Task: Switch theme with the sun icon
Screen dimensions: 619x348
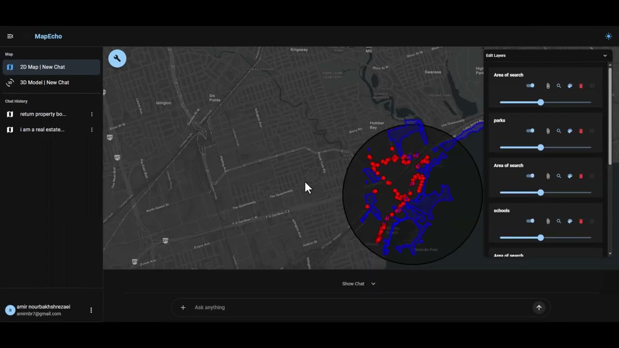Action: pos(608,36)
